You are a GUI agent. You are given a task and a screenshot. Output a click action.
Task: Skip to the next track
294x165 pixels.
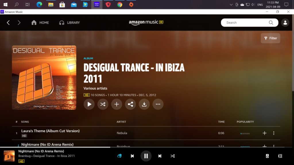click(160, 156)
